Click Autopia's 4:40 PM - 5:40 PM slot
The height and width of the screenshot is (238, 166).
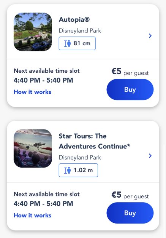(x=43, y=80)
